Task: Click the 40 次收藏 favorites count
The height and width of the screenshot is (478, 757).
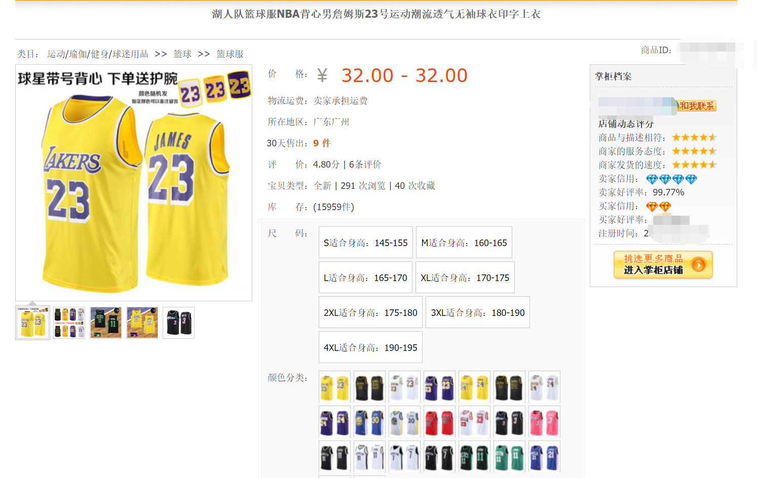Action: pos(415,186)
